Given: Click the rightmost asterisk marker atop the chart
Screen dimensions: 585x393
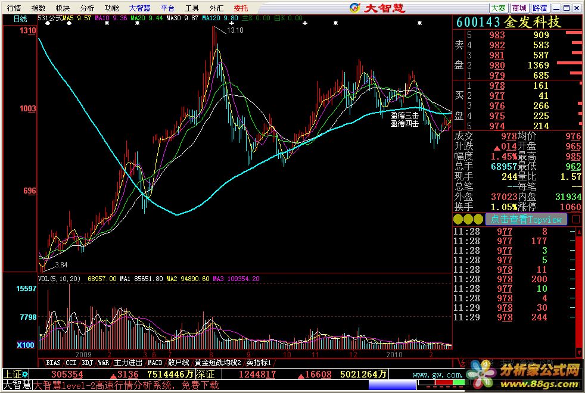Looking at the screenshot, I should coord(419,23).
